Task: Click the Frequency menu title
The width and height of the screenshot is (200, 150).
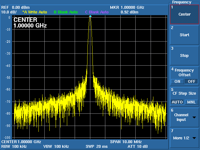Action: (182, 2)
